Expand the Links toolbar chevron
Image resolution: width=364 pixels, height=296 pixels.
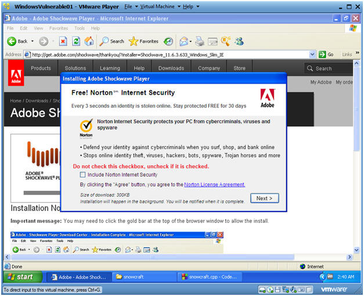(x=358, y=53)
